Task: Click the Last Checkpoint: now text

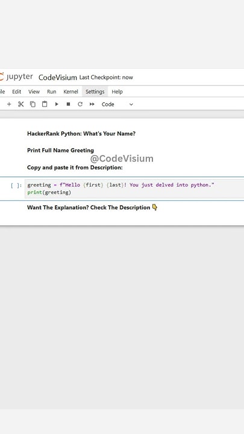Action: pos(106,78)
